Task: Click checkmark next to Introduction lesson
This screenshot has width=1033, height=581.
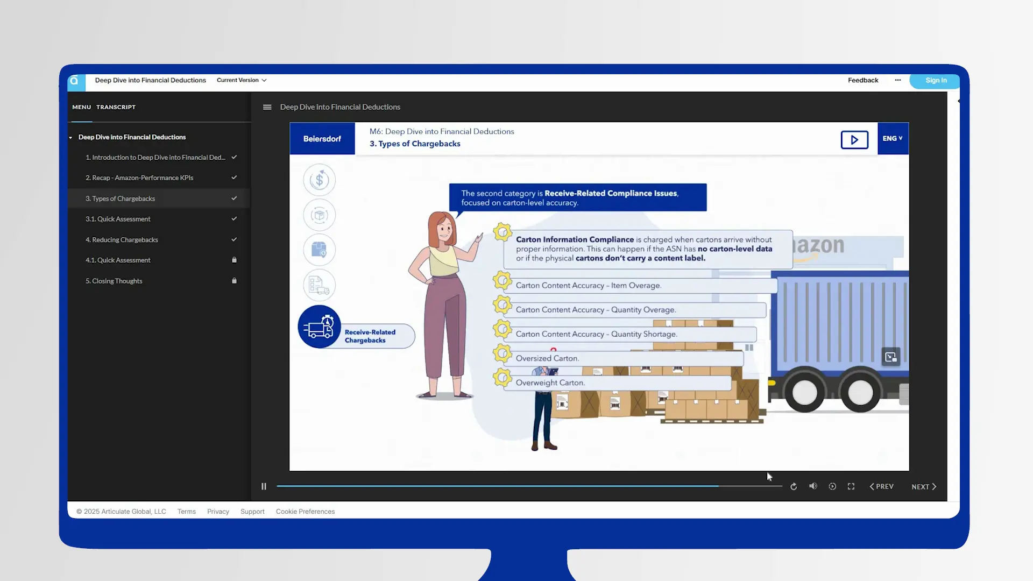Action: pyautogui.click(x=234, y=157)
